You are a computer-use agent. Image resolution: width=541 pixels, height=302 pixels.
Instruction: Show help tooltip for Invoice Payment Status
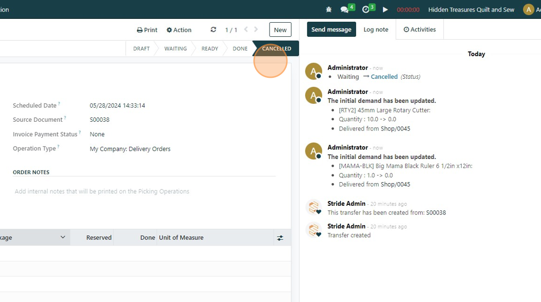coord(80,132)
